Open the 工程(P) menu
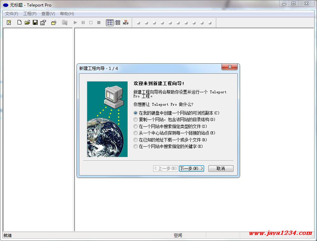This screenshot has width=317, height=241. point(30,13)
